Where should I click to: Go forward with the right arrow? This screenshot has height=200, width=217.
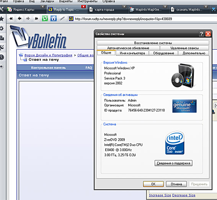point(28,18)
